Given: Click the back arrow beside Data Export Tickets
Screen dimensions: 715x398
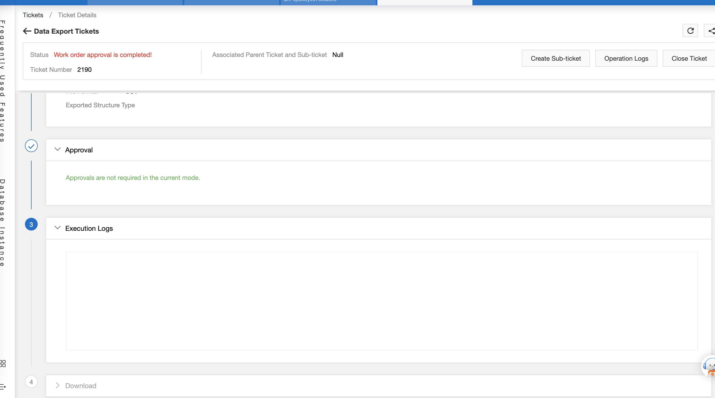Looking at the screenshot, I should click(27, 31).
